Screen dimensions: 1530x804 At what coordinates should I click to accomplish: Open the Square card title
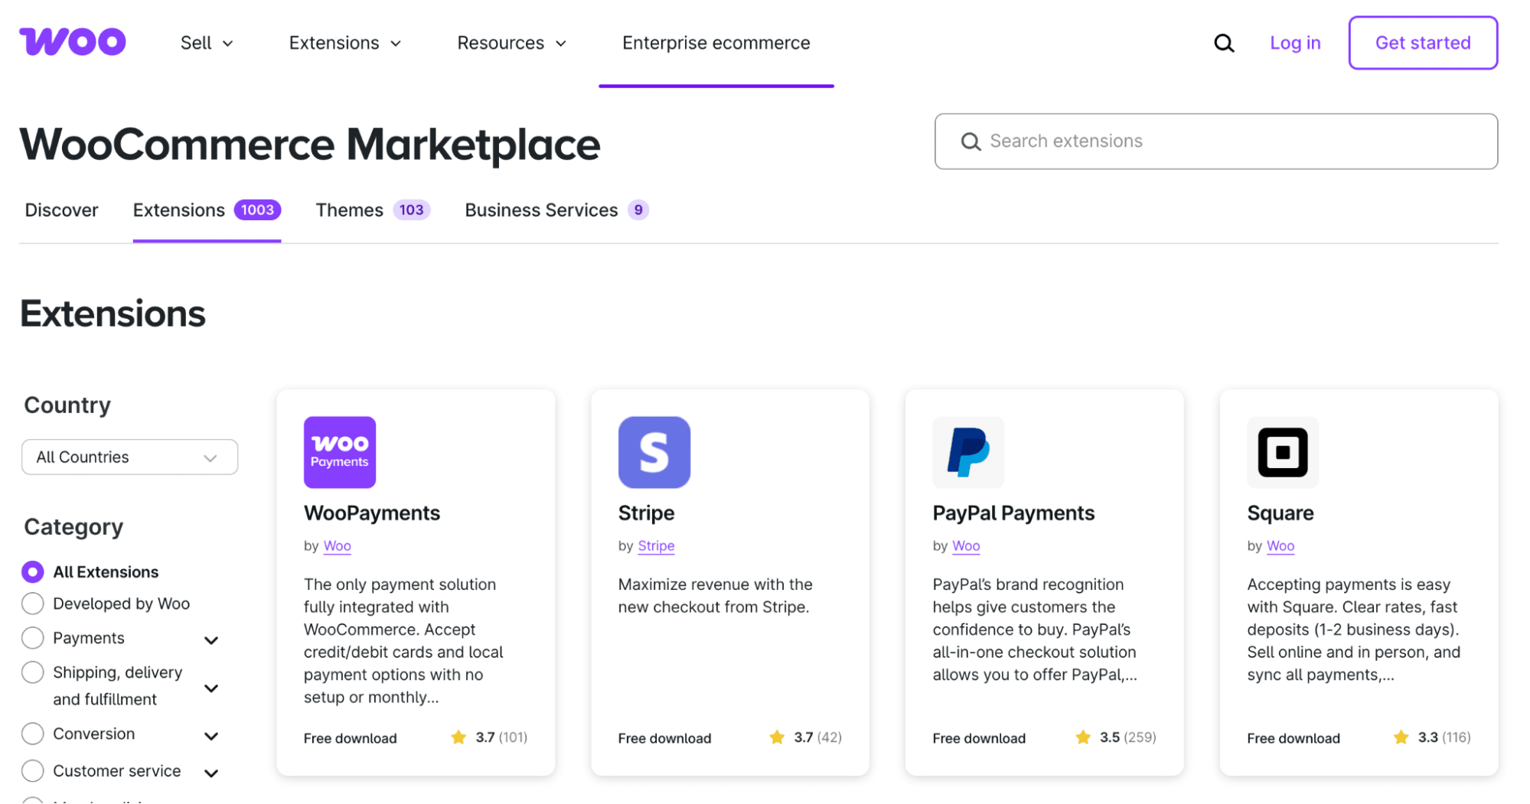click(x=1280, y=513)
